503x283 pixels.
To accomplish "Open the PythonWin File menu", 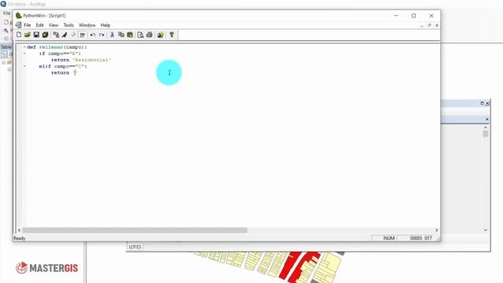I will click(28, 25).
